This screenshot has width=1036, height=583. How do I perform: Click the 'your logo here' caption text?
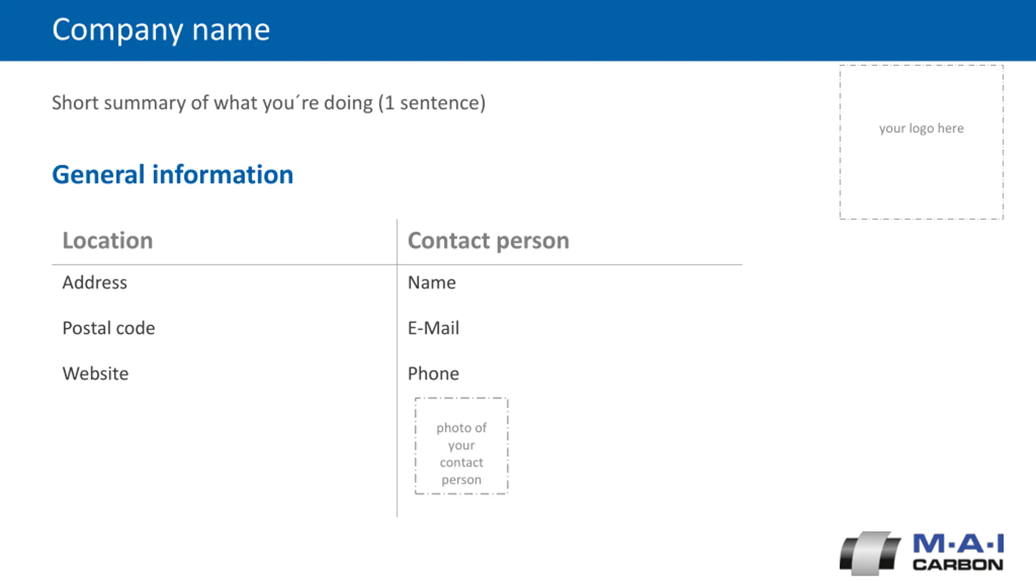921,128
